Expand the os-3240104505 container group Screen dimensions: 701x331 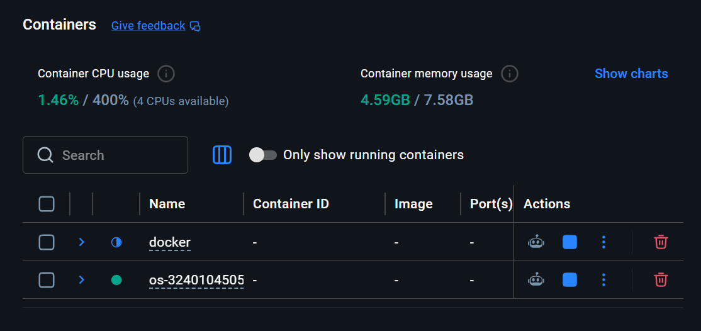coord(81,280)
